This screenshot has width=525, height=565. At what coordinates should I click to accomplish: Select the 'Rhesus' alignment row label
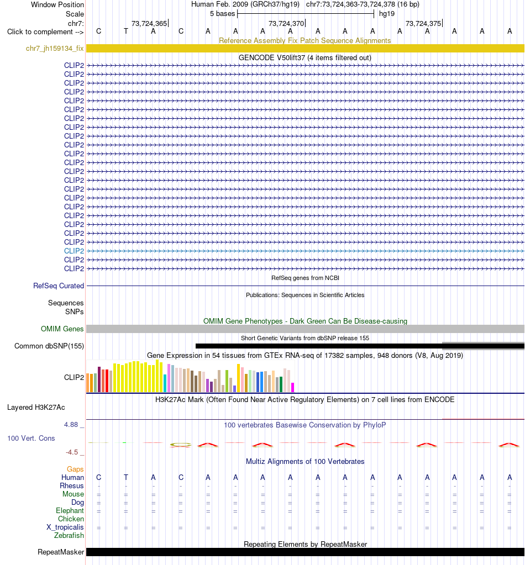click(x=72, y=485)
